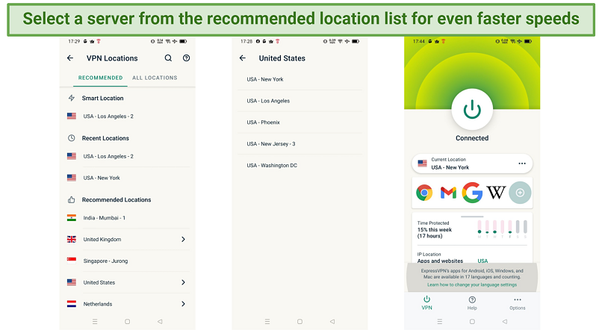
Task: Open help icon in VPN Locations header
Action: [x=186, y=58]
